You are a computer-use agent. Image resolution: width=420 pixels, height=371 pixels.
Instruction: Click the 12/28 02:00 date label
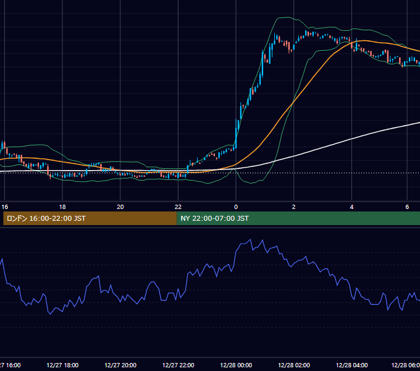pyautogui.click(x=294, y=365)
